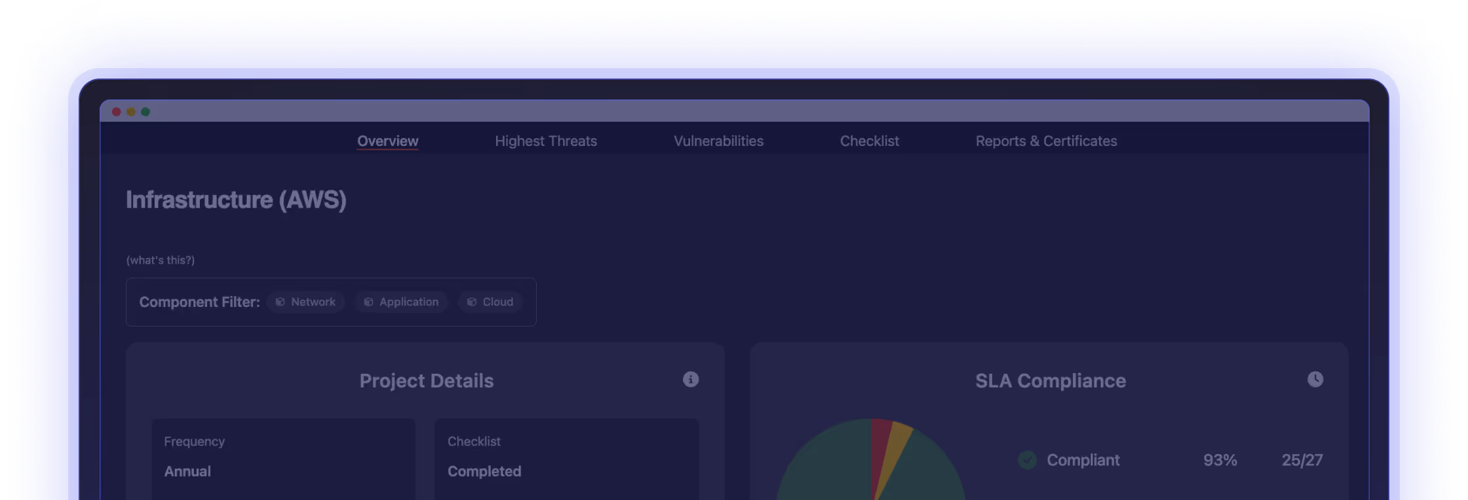Click the Application filter tag icon
Screen dimensions: 1468x500
(368, 302)
